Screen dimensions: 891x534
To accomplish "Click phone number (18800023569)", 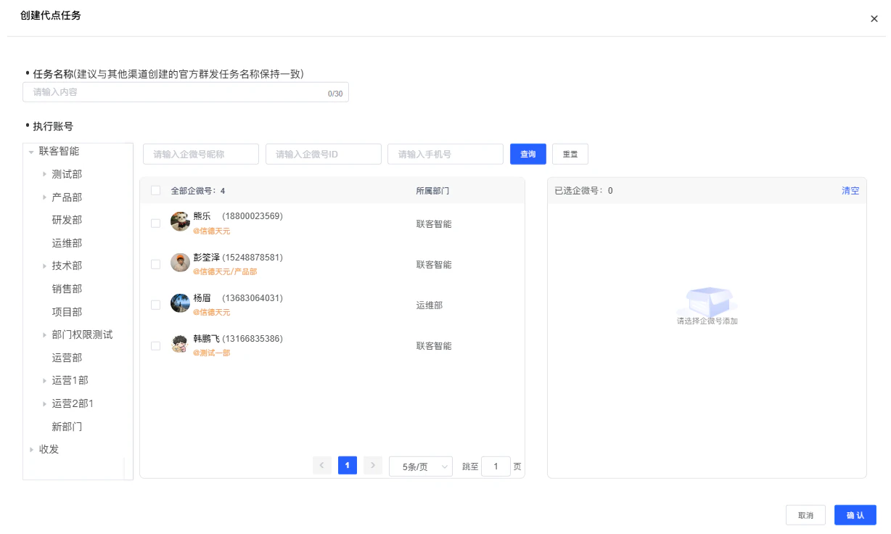I will 252,217.
